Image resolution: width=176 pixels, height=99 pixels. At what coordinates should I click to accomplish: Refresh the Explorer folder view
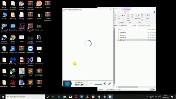(x=135, y=26)
